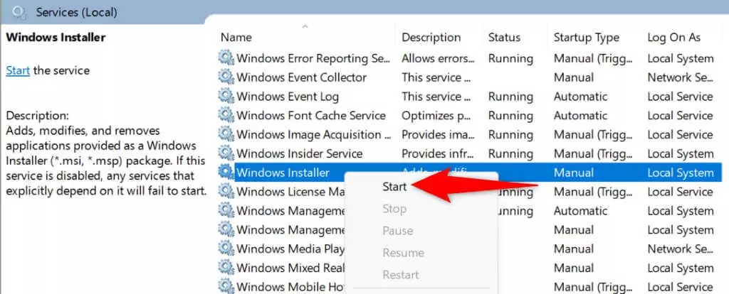Sort by the Log On As column header
Viewport: 729px width, 294px height.
(x=673, y=37)
